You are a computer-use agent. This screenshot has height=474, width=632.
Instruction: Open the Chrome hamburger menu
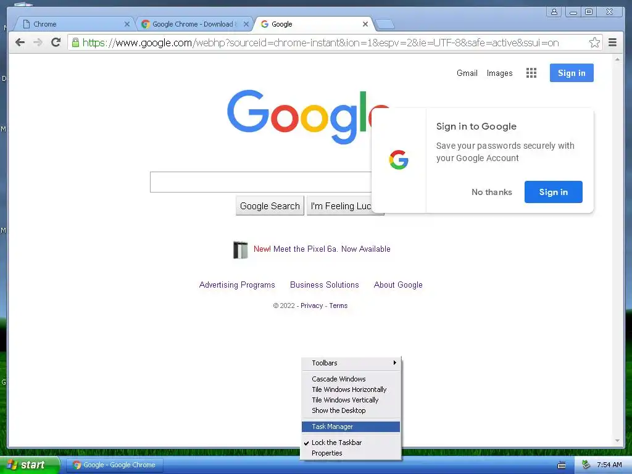(612, 43)
